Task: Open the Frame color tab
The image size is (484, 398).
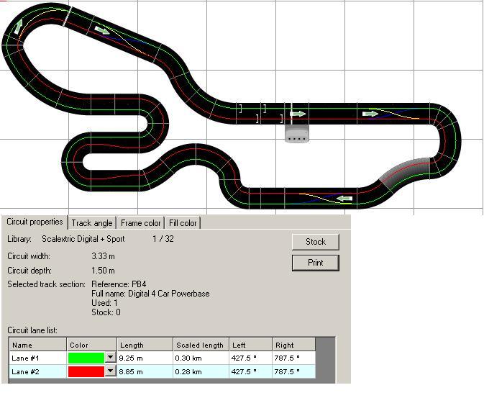Action: [141, 223]
